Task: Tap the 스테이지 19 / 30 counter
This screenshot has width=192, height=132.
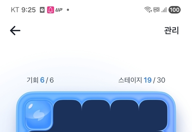Action: coord(142,80)
